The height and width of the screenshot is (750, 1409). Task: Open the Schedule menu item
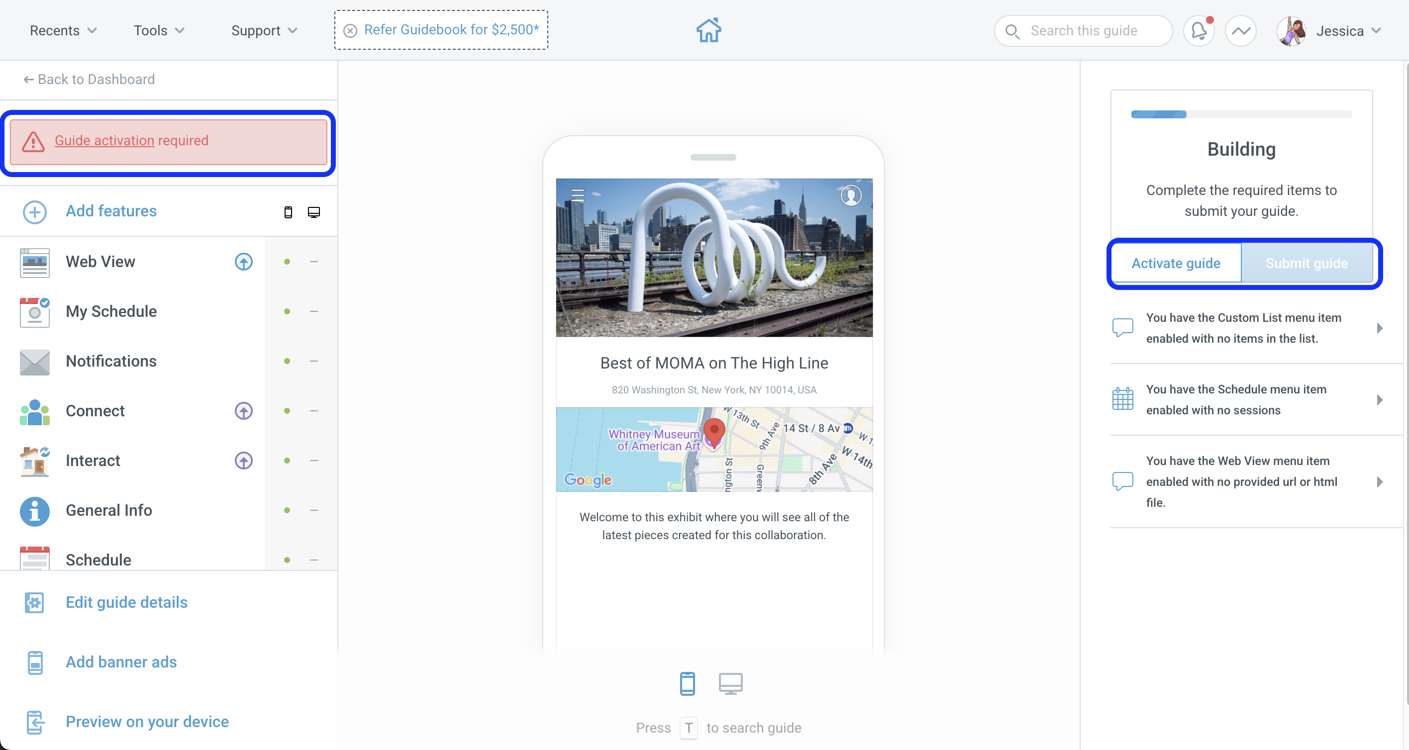(x=99, y=561)
